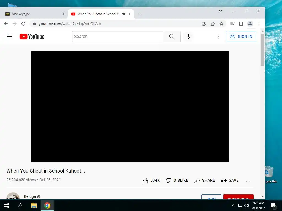The height and width of the screenshot is (211, 282).
Task: Bookmark this page with star
Action: click(x=221, y=24)
